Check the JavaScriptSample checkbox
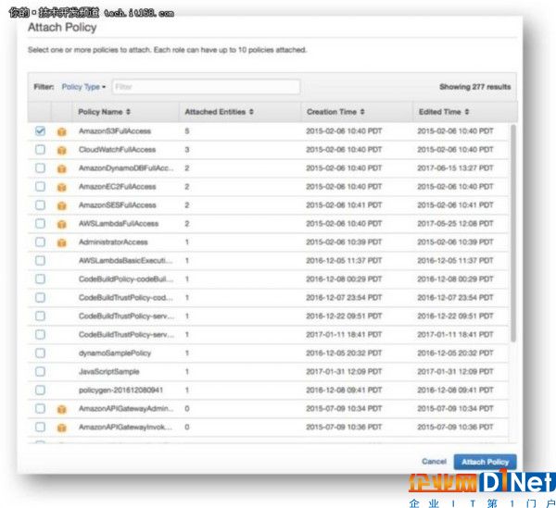This screenshot has width=556, height=508. 41,371
